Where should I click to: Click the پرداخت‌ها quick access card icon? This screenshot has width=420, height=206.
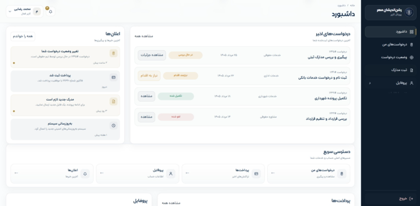point(256,174)
